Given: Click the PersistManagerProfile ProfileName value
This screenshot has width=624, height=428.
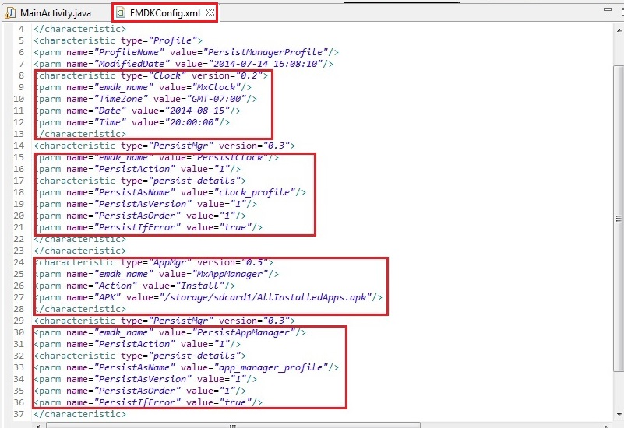Looking at the screenshot, I should pos(259,52).
